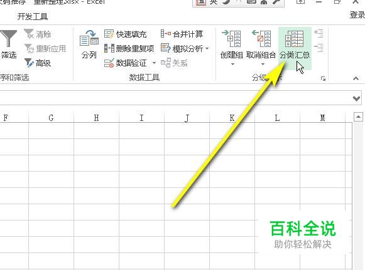The image size is (365, 270).
Task: Click Consolidate (合并计算)
Action: 182,34
